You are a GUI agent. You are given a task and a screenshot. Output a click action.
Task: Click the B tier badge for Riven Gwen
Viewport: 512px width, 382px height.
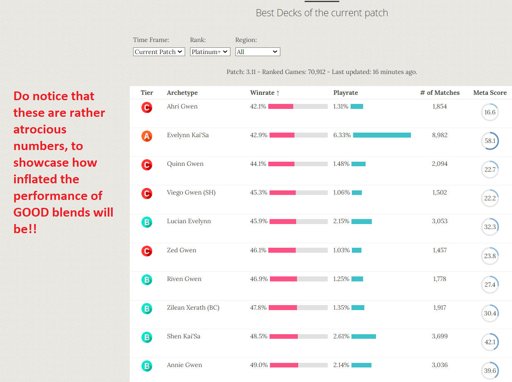[146, 280]
